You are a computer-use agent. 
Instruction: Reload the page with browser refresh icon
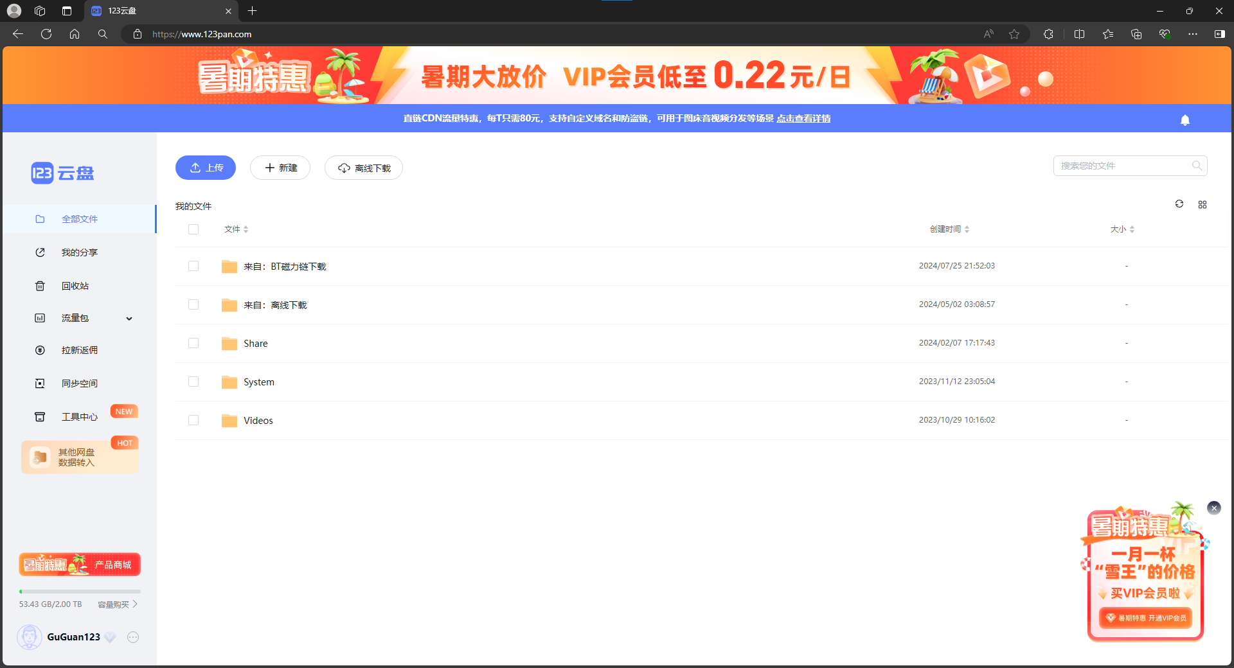tap(46, 34)
